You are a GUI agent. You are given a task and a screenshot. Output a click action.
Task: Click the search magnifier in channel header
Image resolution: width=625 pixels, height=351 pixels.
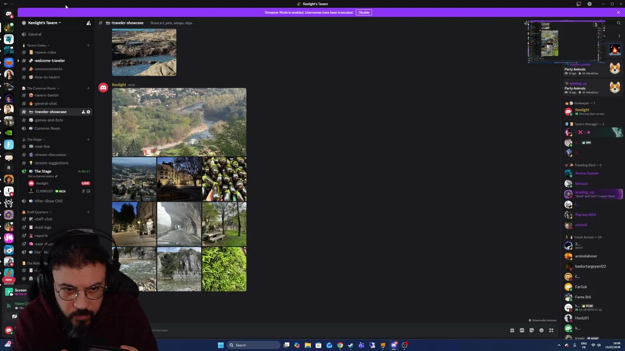[x=618, y=23]
